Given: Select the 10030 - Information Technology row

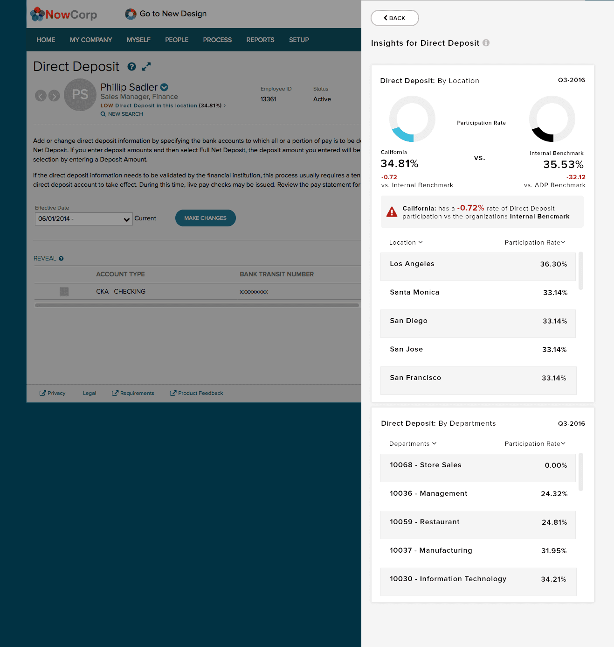Looking at the screenshot, I should point(478,582).
